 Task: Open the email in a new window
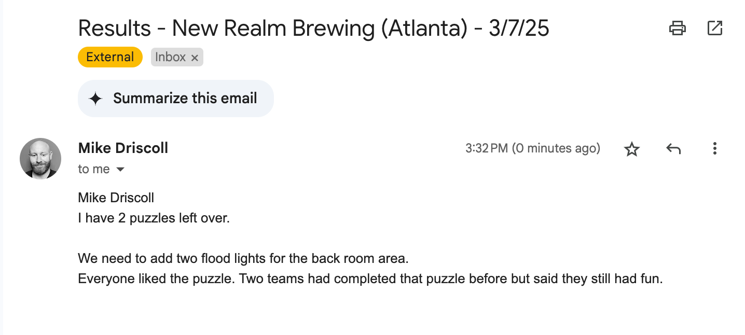click(x=715, y=28)
